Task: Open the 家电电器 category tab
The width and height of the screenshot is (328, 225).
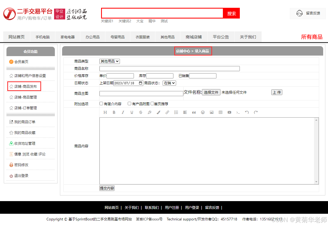Action: coord(68,37)
